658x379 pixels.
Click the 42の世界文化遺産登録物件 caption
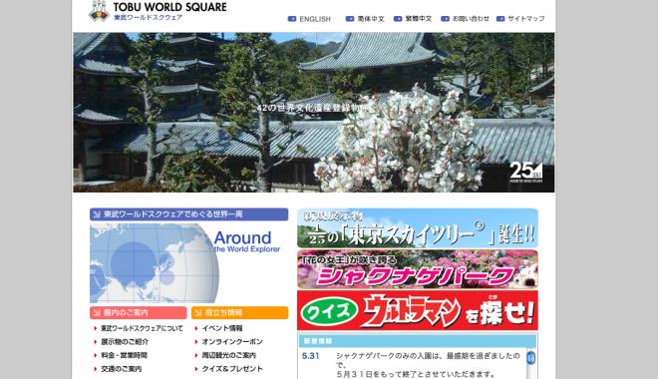[313, 108]
